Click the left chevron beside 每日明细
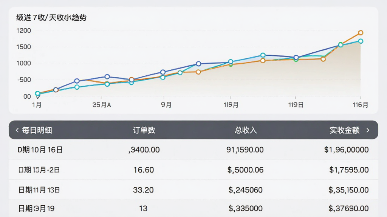387x217 pixels. (x=17, y=130)
